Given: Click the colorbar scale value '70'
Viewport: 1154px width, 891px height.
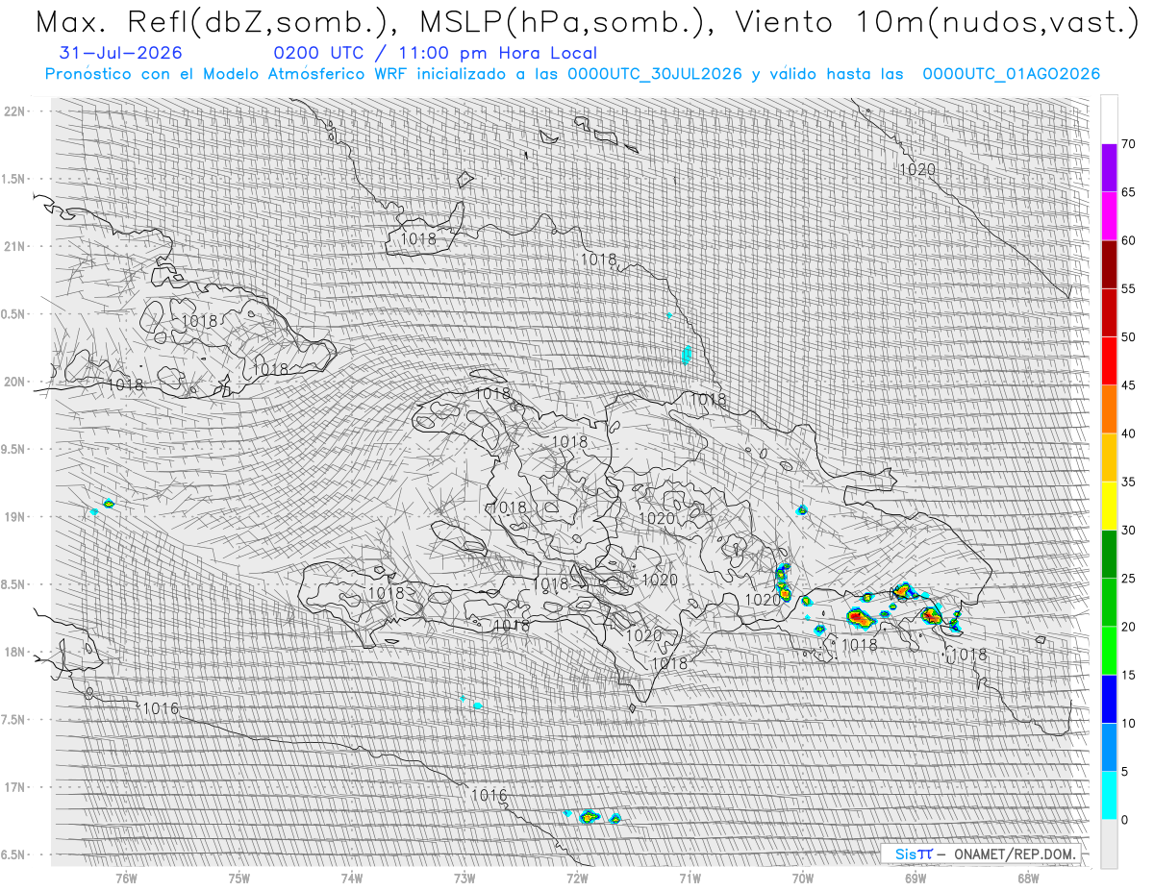Looking at the screenshot, I should (x=1129, y=144).
